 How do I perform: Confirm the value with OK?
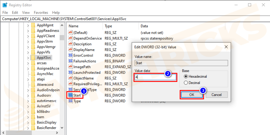pos(192,95)
